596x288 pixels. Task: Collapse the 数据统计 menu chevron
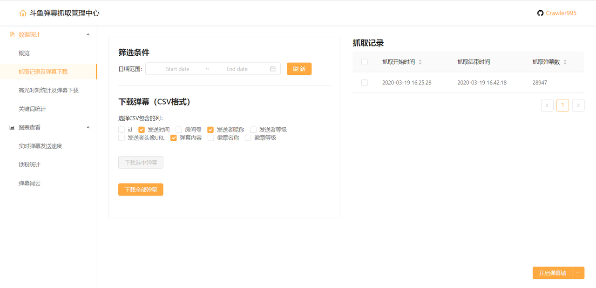(x=88, y=34)
